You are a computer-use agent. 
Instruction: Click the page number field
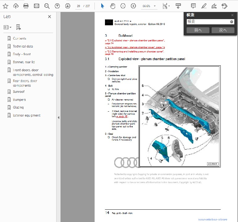coord(79,6)
